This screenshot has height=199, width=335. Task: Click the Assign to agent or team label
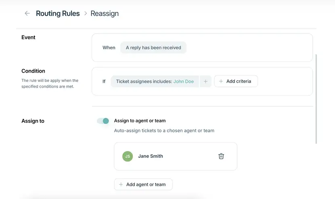coord(140,121)
